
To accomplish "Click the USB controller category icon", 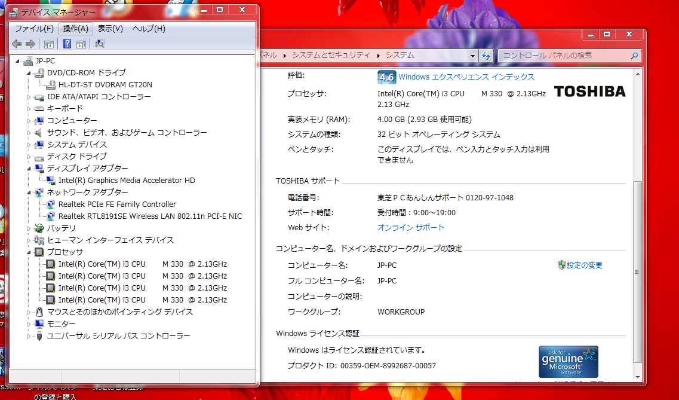I will point(39,336).
